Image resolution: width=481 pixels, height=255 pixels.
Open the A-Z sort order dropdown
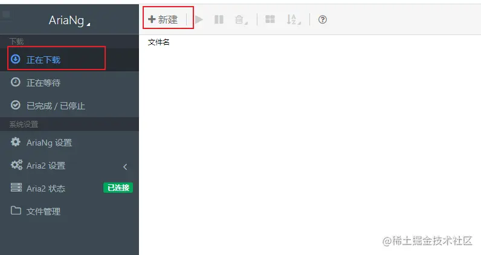click(x=294, y=20)
